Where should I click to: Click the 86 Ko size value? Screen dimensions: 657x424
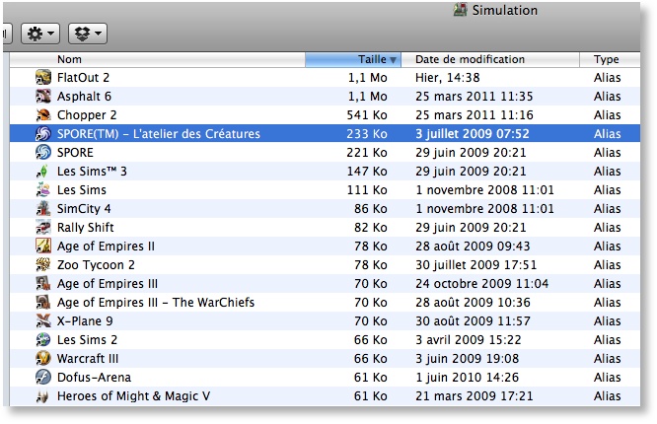(x=370, y=208)
